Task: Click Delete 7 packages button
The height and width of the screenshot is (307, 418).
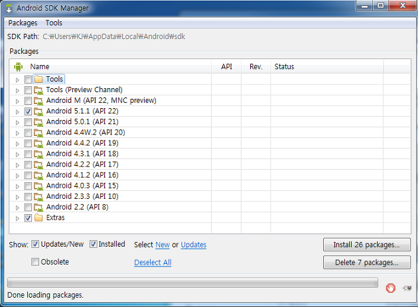Action: click(367, 263)
